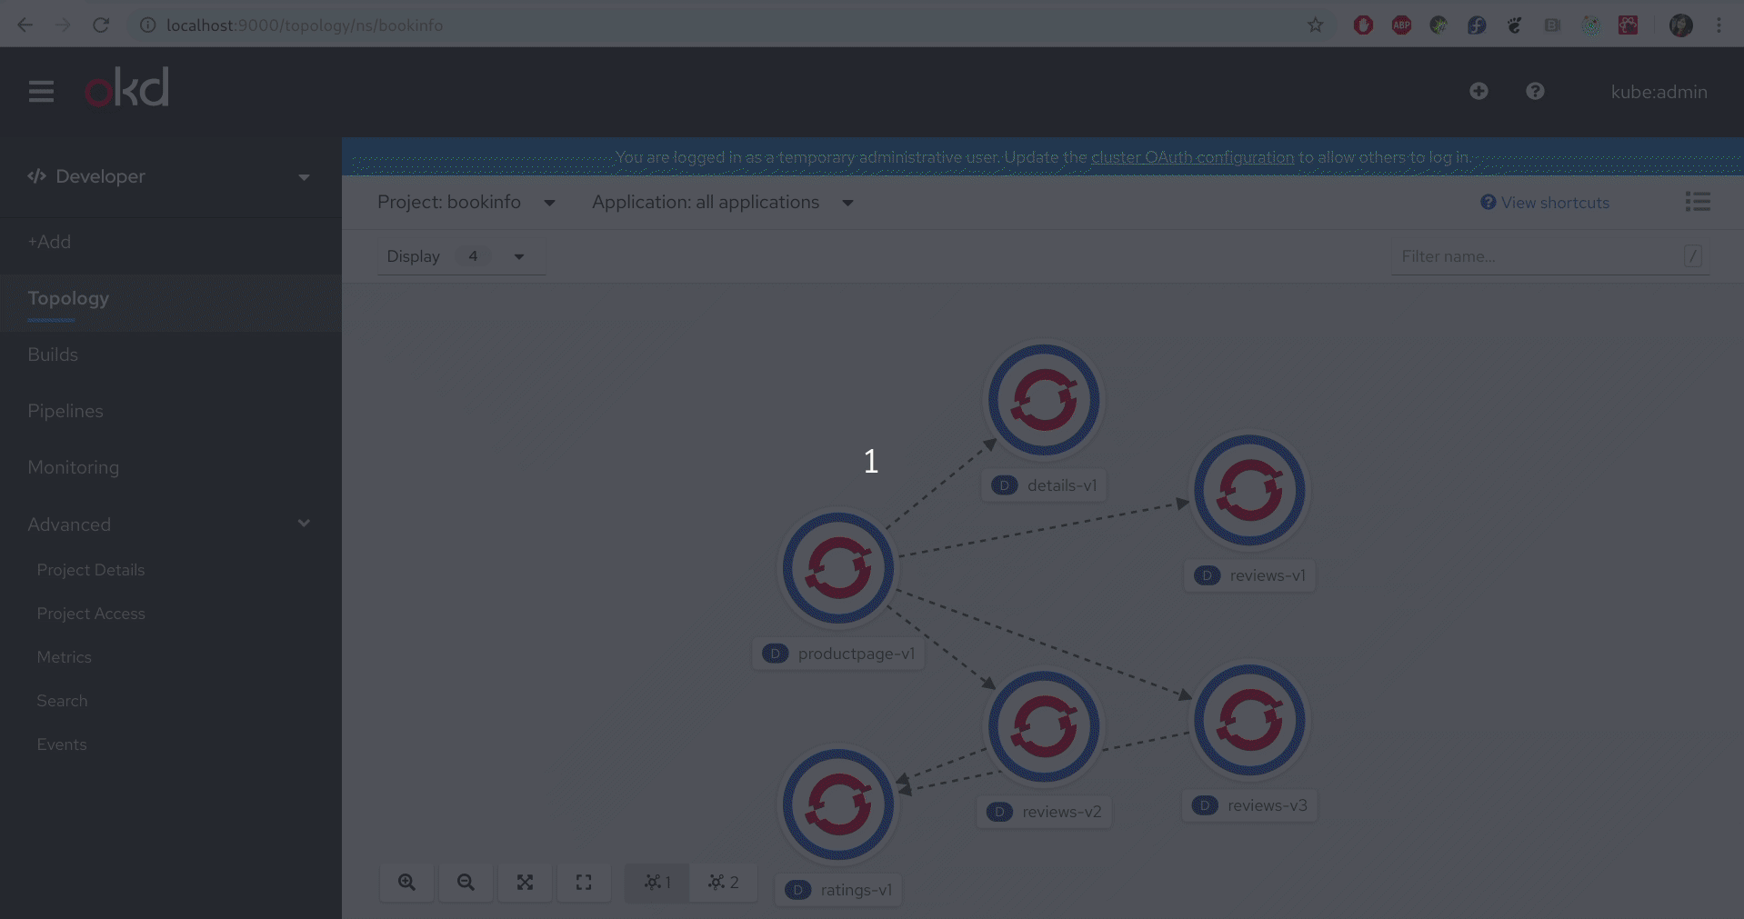1744x919 pixels.
Task: Open the Display options dropdown
Action: point(461,256)
